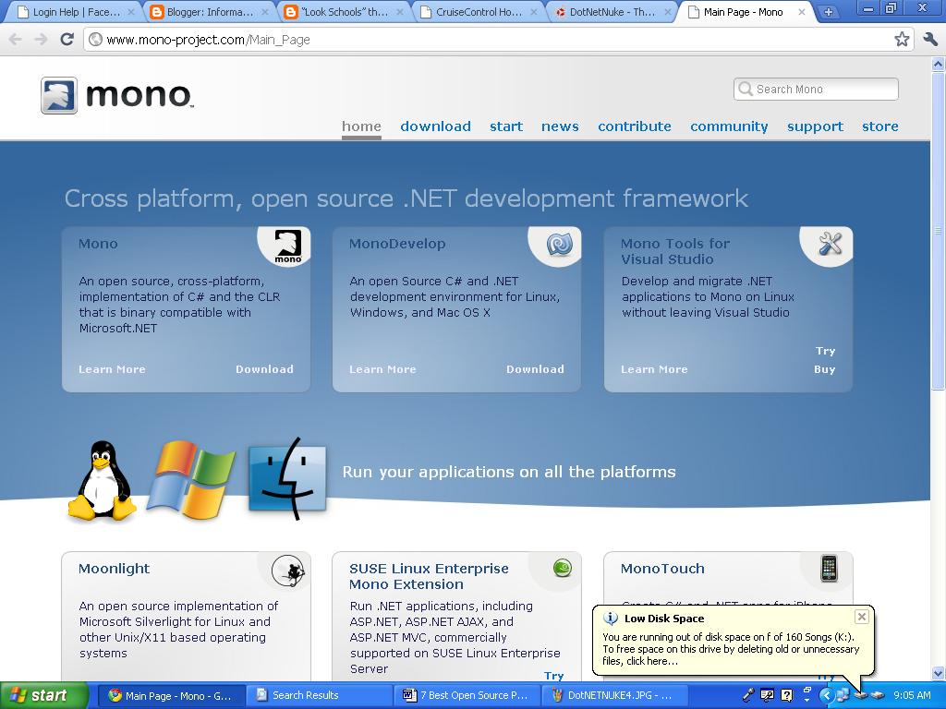Click the Mono Tools wrench and screwdriver icon
This screenshot has height=709, width=946.
pos(831,244)
